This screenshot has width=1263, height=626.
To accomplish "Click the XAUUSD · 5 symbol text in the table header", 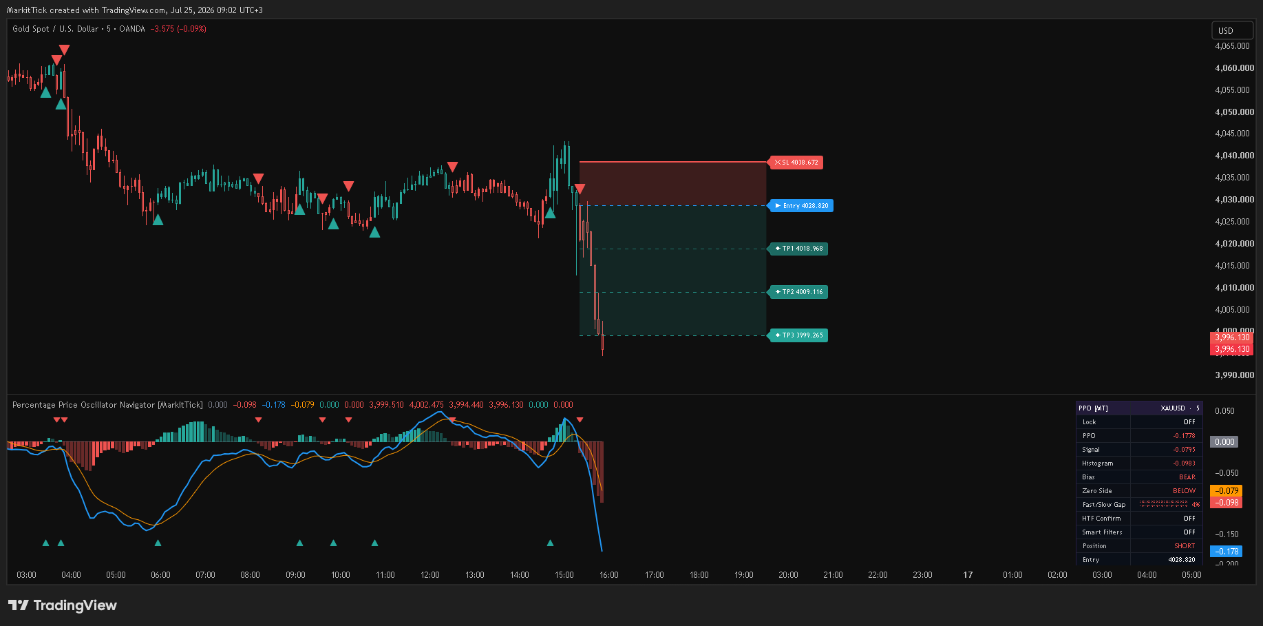I will pyautogui.click(x=1180, y=408).
